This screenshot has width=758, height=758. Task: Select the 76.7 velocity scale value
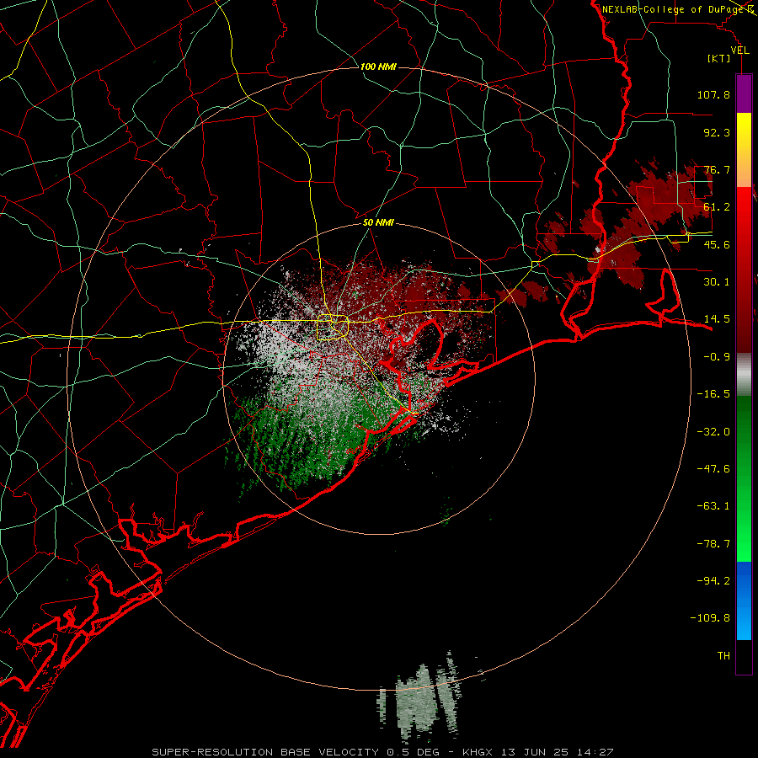(717, 169)
